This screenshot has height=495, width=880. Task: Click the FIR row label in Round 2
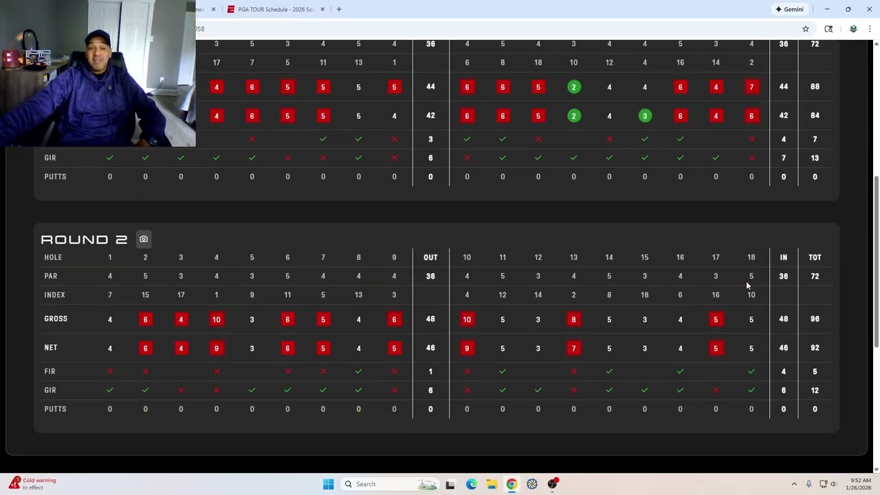pyautogui.click(x=49, y=371)
